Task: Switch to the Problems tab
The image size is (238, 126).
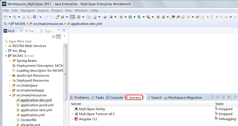Action: 80,98
